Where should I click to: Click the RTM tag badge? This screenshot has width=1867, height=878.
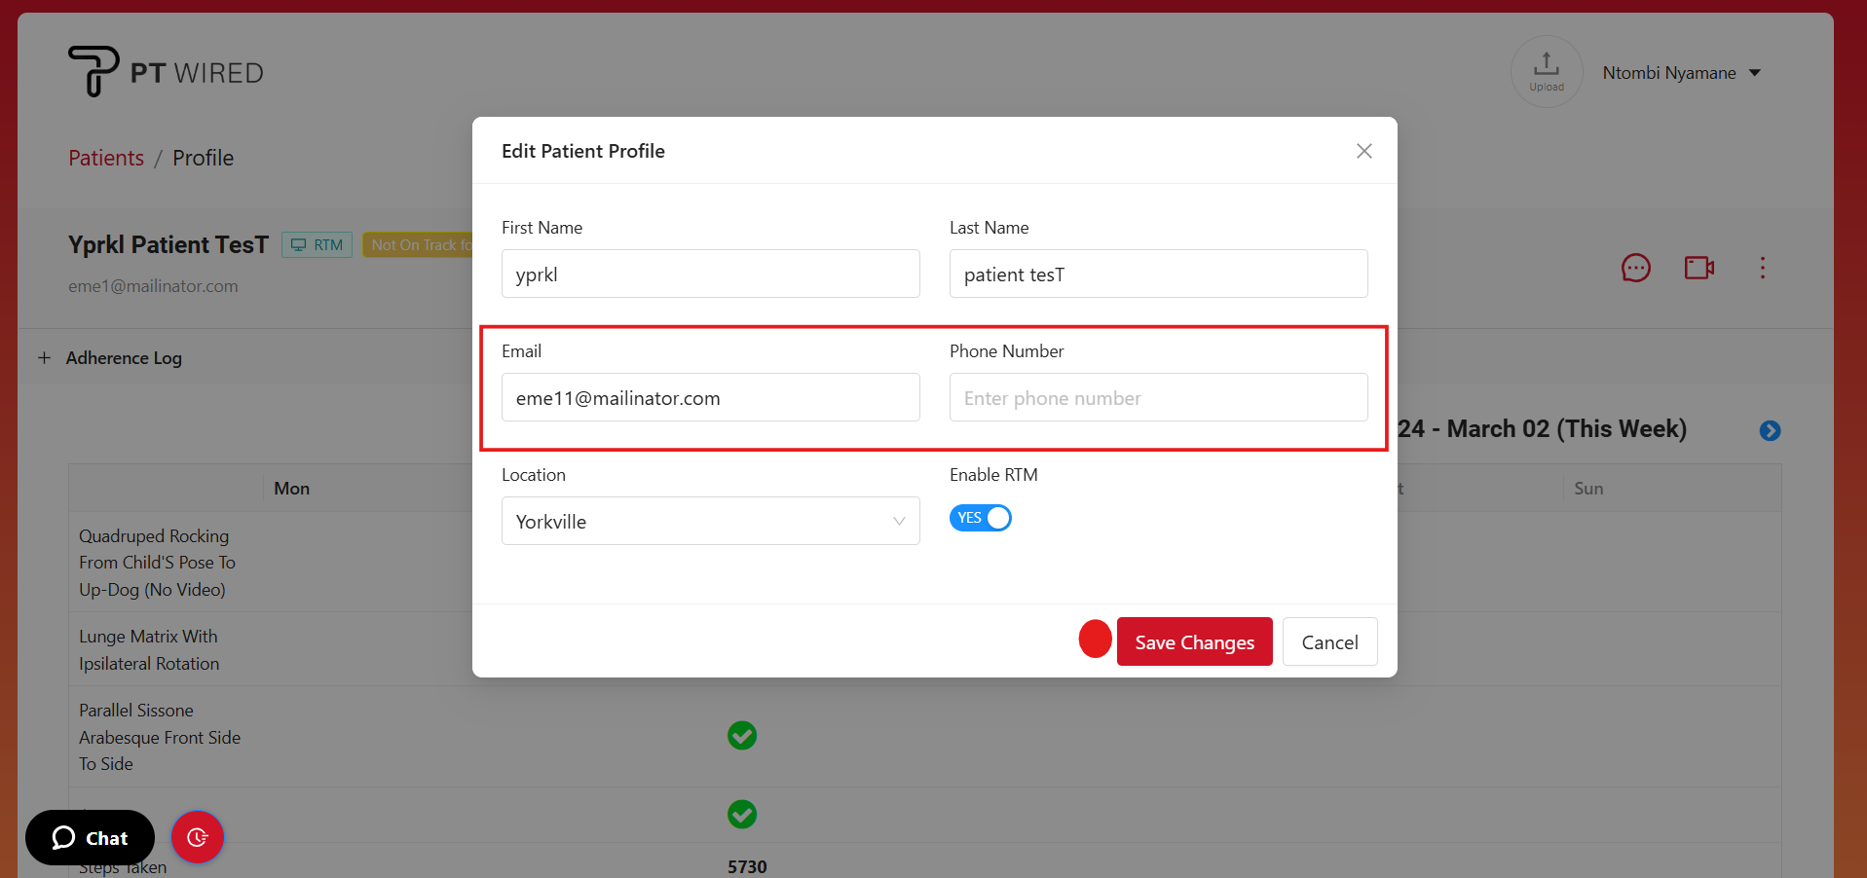[x=317, y=245]
